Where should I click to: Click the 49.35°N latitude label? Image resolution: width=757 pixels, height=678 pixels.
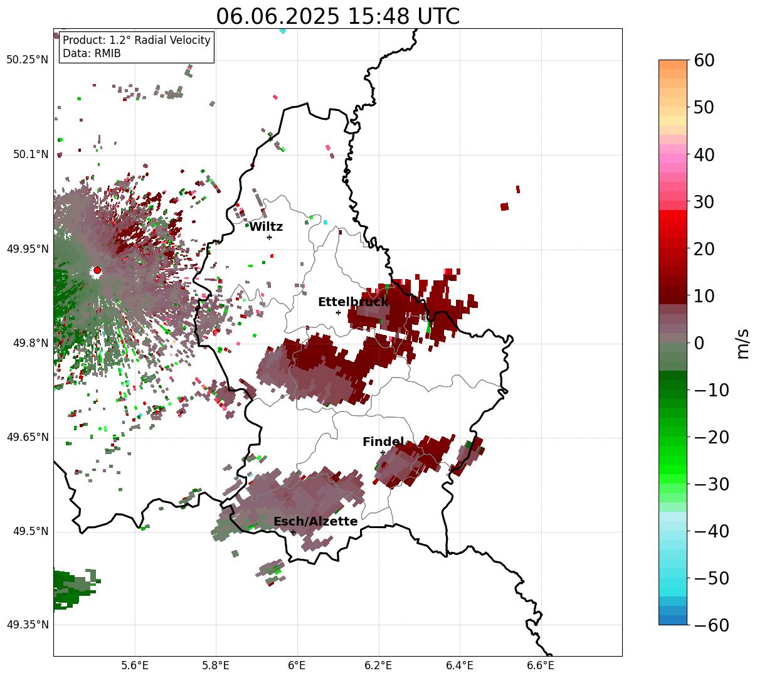click(27, 625)
